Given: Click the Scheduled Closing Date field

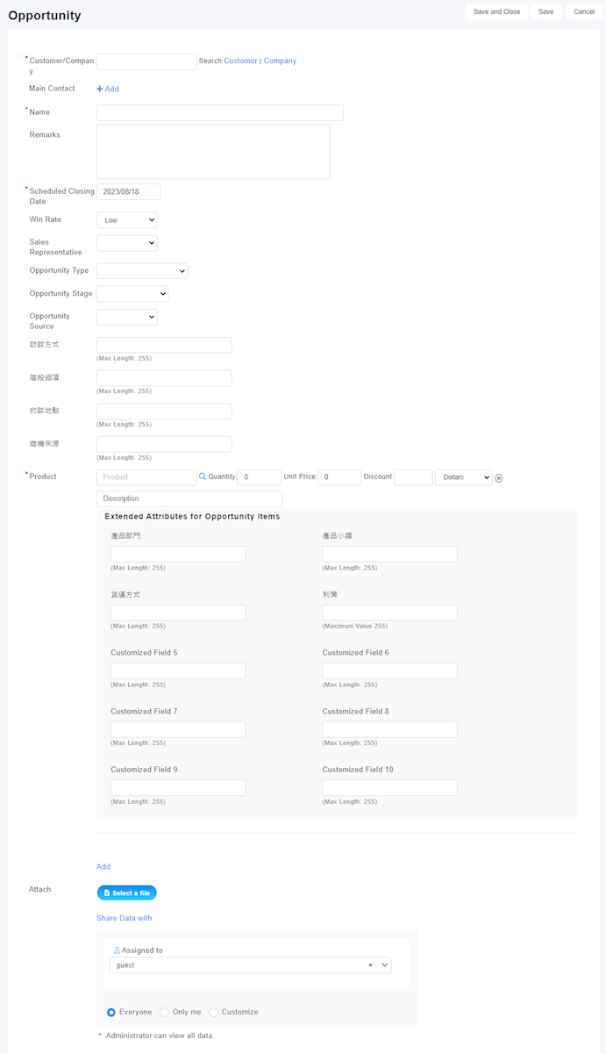Looking at the screenshot, I should tap(129, 191).
